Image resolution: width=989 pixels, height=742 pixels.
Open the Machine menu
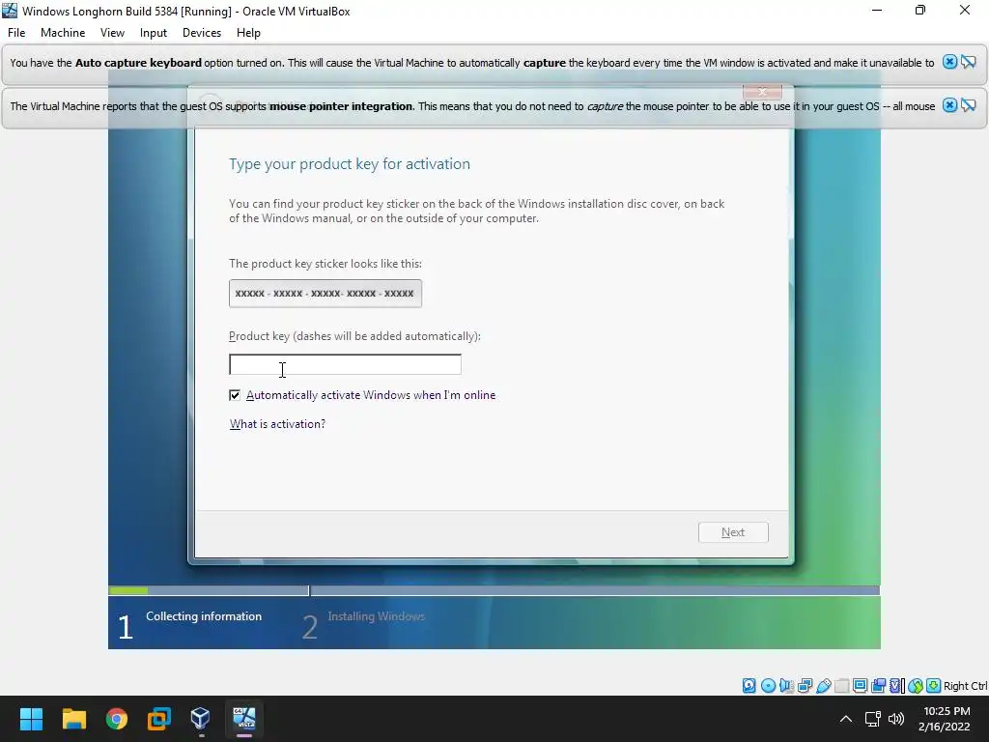pos(63,33)
